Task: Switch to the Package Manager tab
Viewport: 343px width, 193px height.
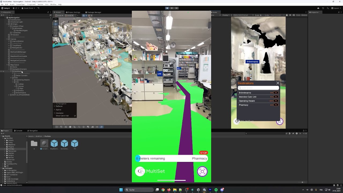Action: tap(93, 12)
